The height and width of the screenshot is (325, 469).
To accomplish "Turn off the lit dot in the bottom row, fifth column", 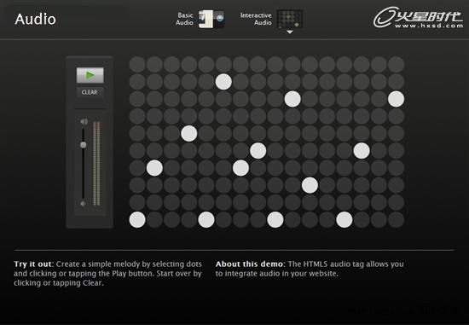I will click(206, 220).
